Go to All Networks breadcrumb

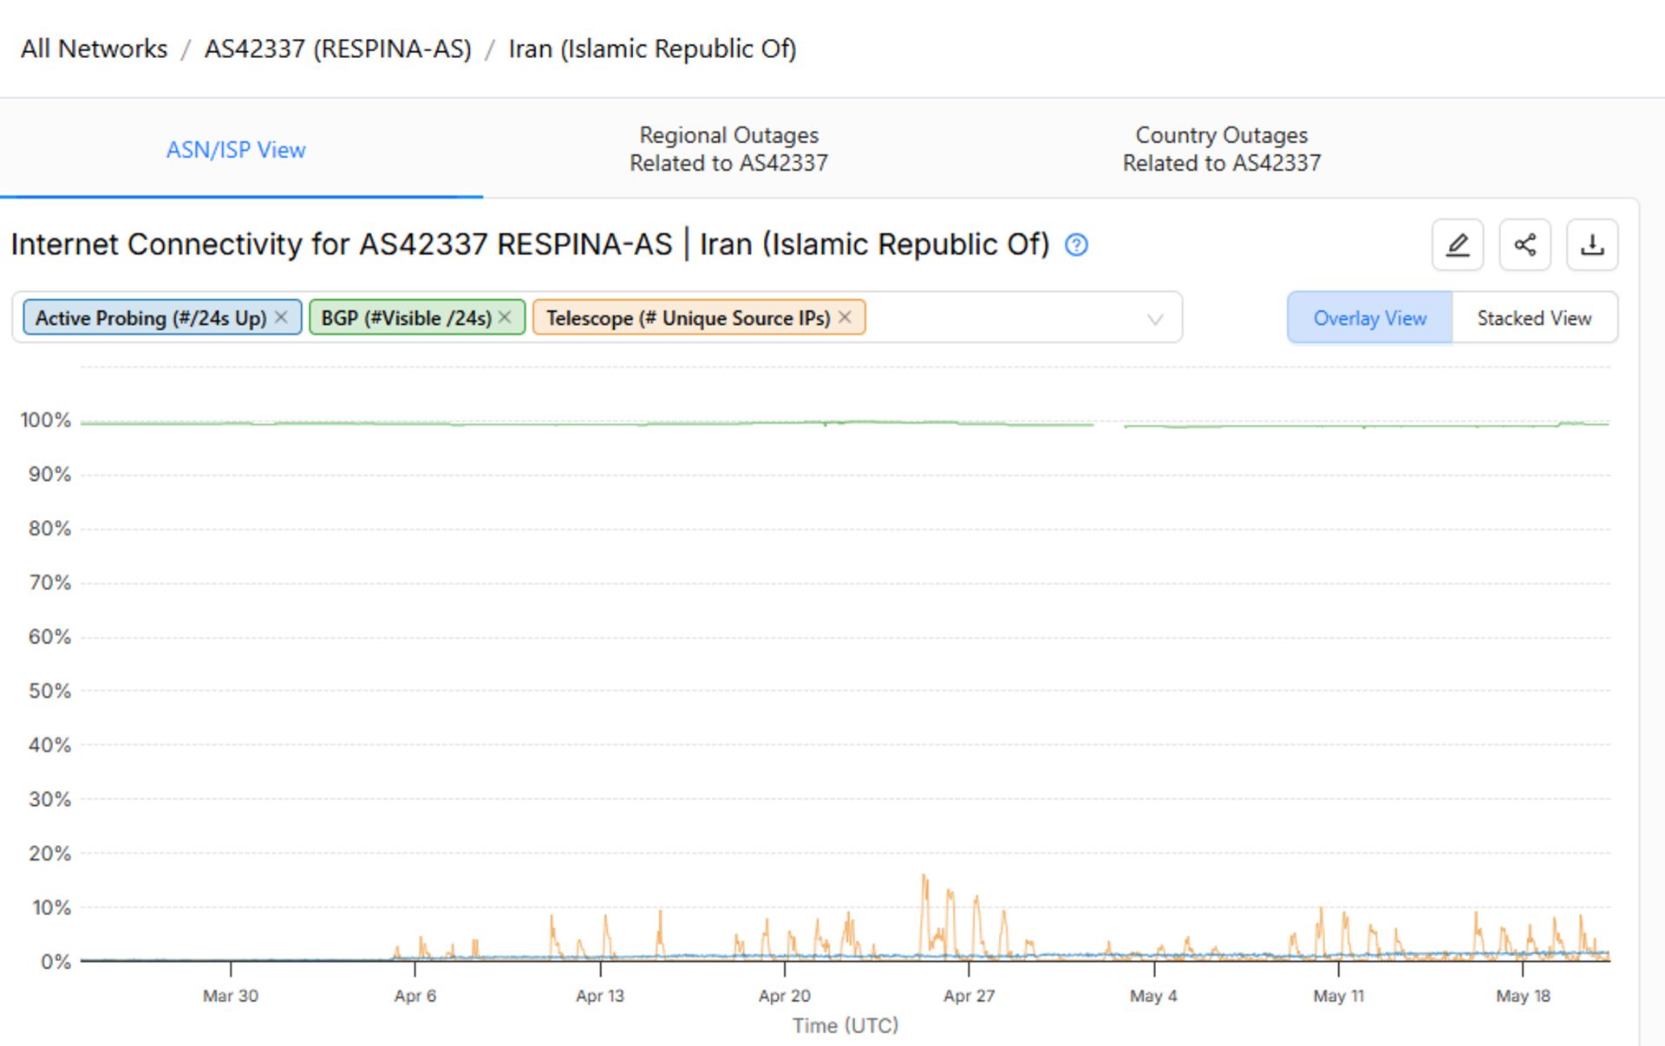click(94, 49)
